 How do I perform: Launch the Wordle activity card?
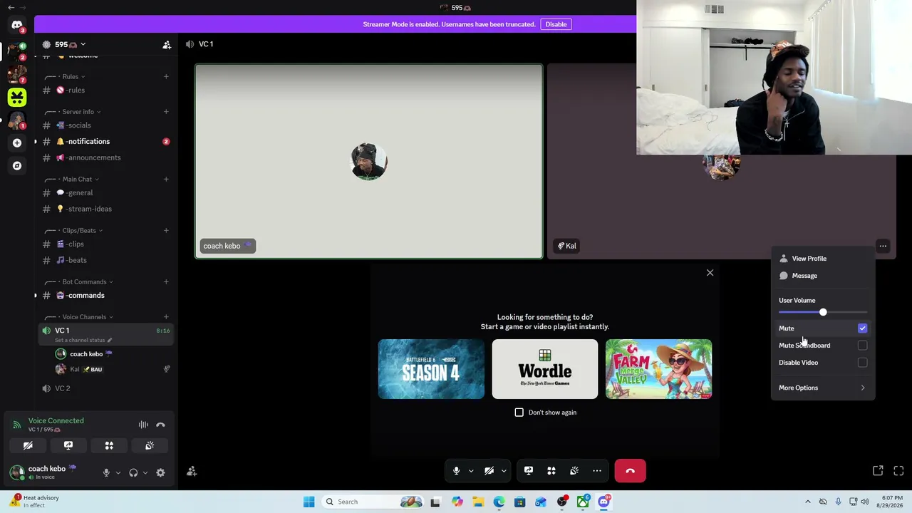[x=545, y=369]
